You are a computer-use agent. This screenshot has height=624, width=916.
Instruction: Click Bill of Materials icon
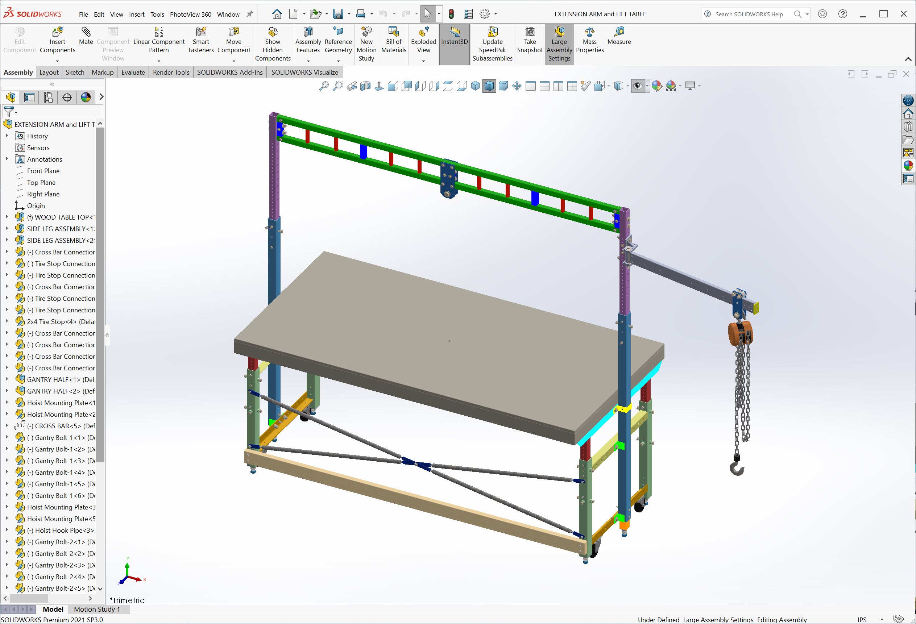(393, 32)
